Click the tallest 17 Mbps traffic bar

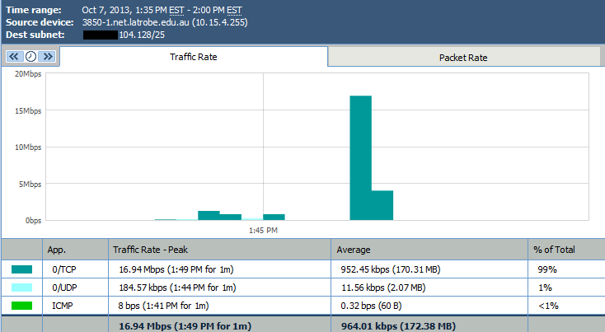pyautogui.click(x=360, y=158)
